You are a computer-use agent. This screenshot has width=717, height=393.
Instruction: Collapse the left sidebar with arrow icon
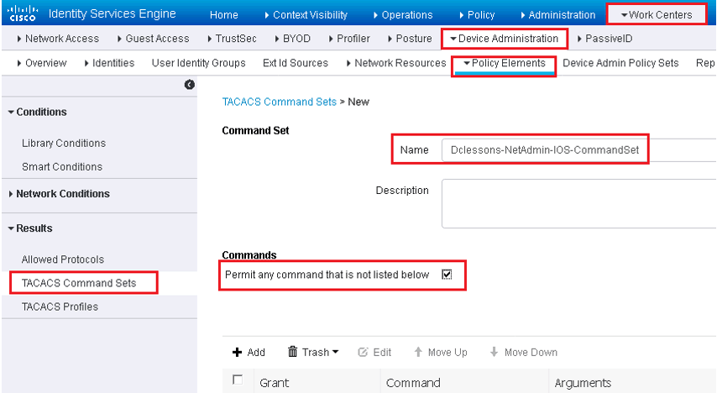pyautogui.click(x=189, y=84)
